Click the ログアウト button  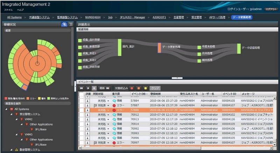pos(271,9)
